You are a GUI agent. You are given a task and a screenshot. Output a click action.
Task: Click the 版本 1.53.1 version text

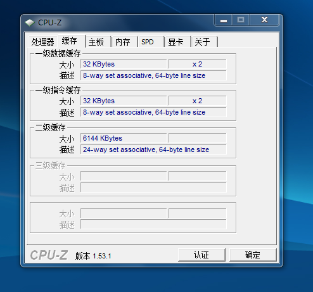pyautogui.click(x=93, y=256)
